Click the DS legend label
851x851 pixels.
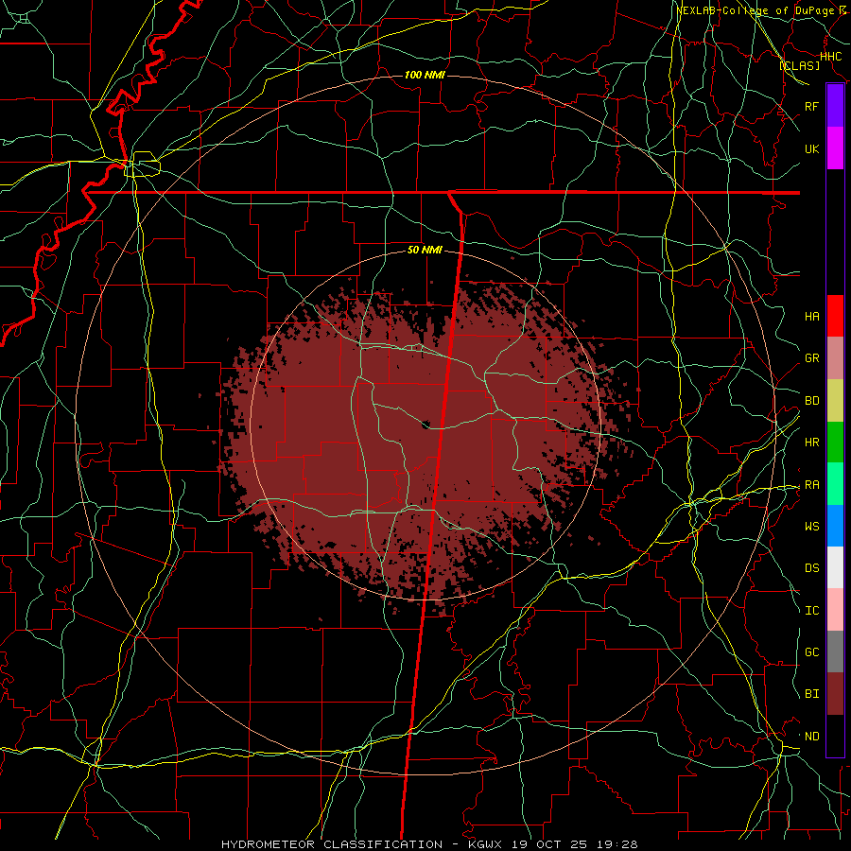811,567
